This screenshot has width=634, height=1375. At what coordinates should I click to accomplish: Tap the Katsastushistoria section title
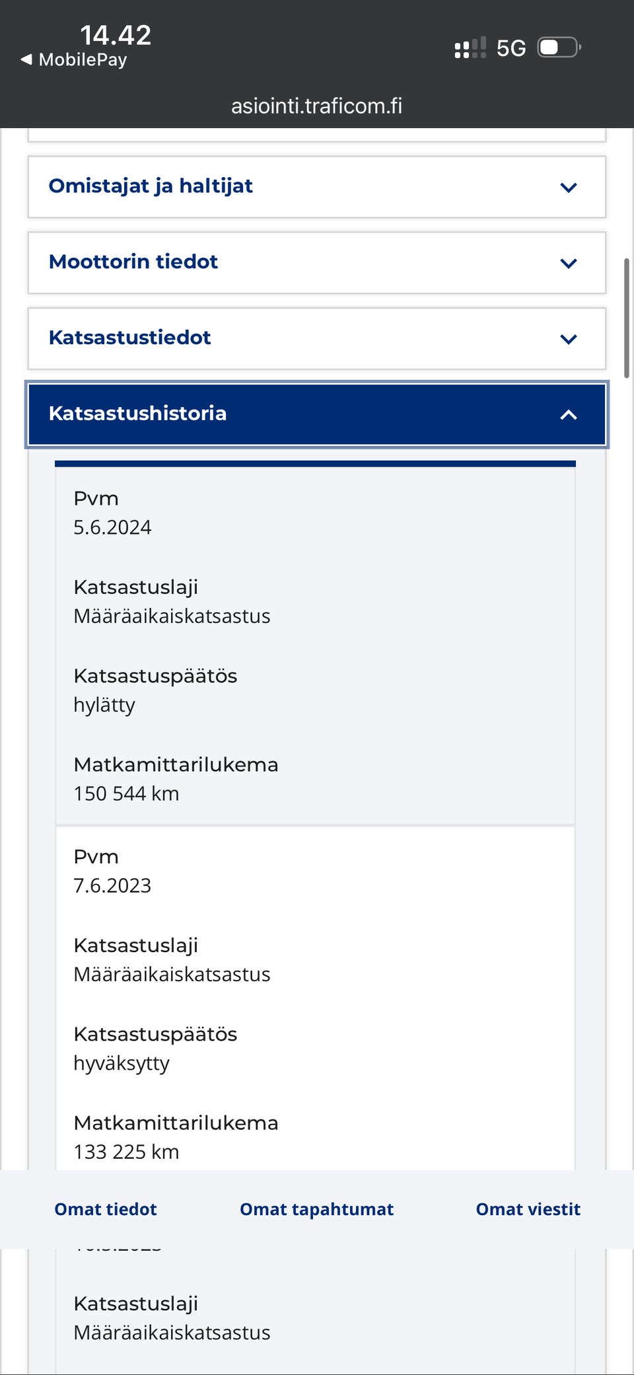137,414
